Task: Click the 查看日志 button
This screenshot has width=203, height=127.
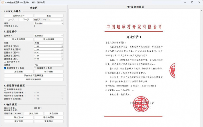Action: [x=49, y=121]
